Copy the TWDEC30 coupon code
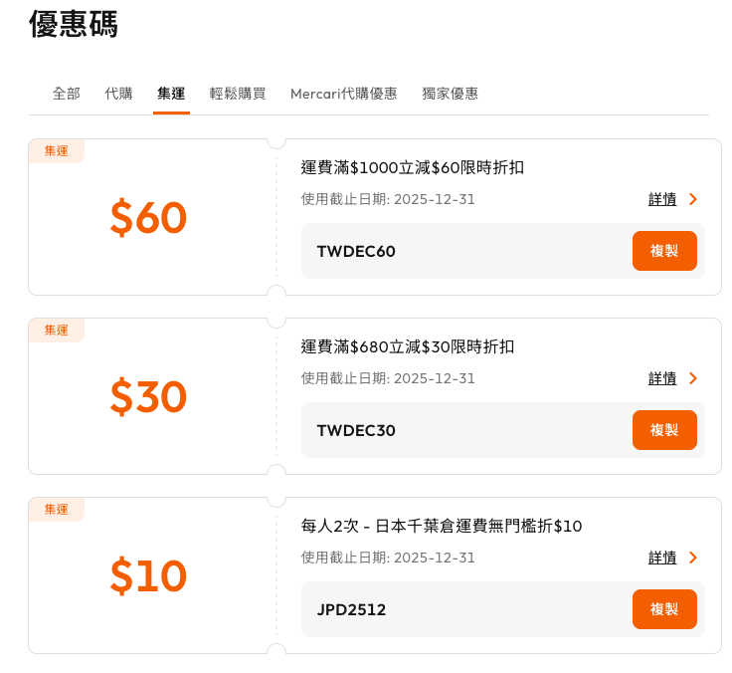The height and width of the screenshot is (673, 732). pos(664,430)
